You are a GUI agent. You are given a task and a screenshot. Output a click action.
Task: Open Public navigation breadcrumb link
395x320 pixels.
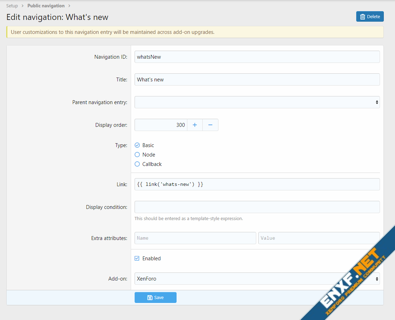point(46,6)
